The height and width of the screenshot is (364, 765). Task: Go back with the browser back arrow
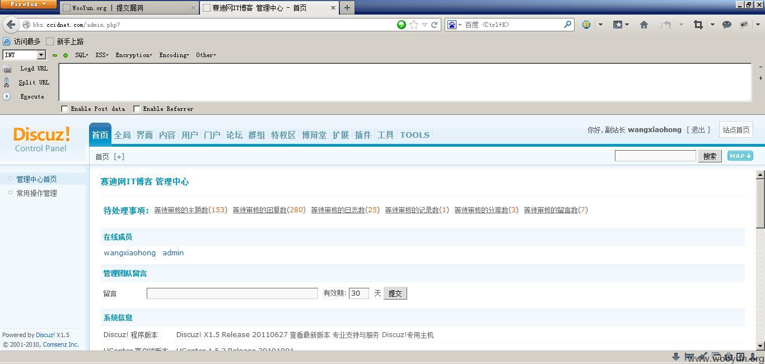coord(11,25)
